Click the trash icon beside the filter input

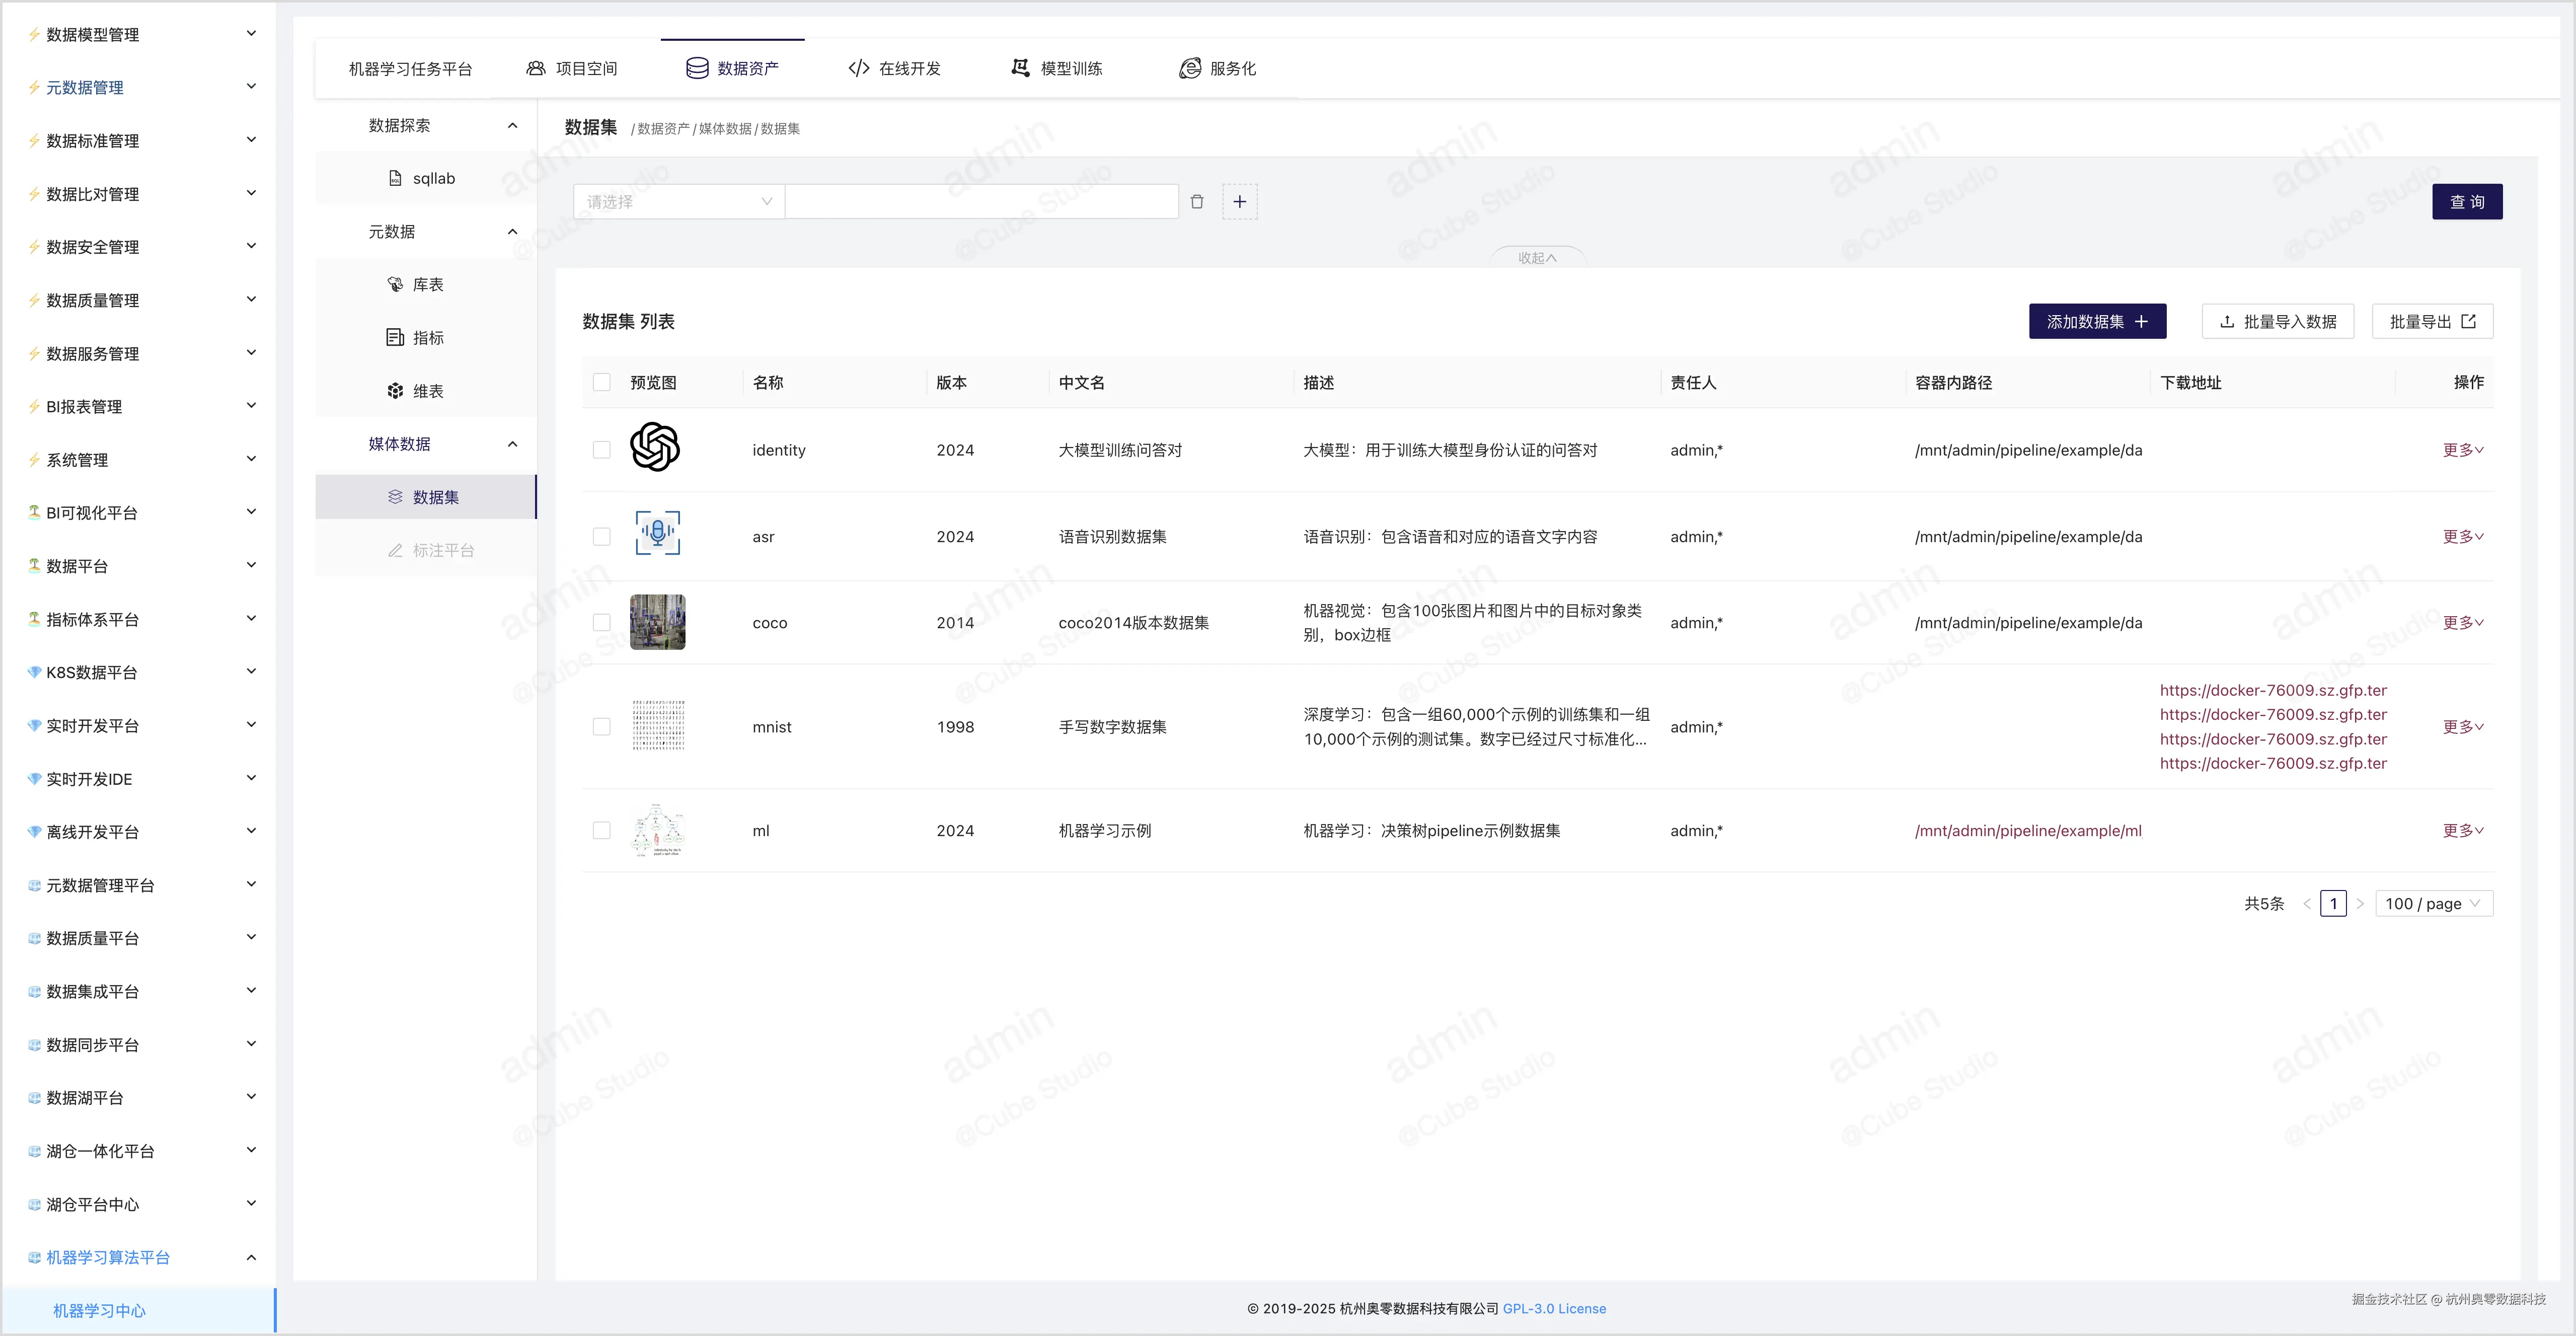click(1197, 202)
